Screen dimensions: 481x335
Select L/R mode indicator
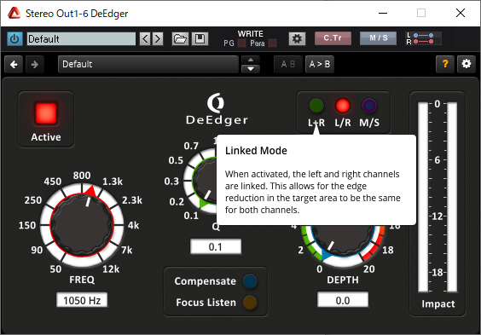pos(343,106)
